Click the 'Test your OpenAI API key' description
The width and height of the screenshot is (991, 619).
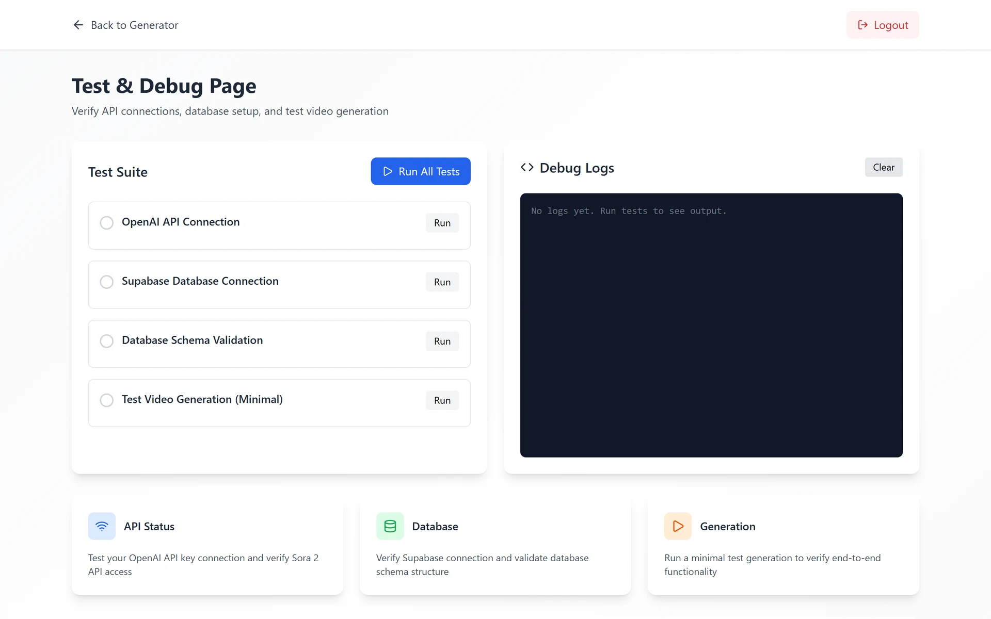tap(203, 565)
